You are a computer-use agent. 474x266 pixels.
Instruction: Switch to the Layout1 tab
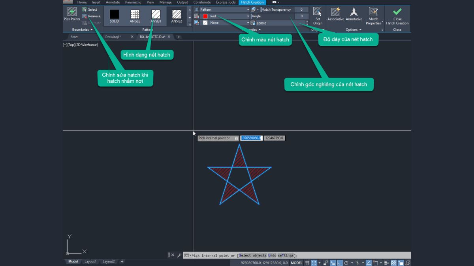(x=90, y=261)
